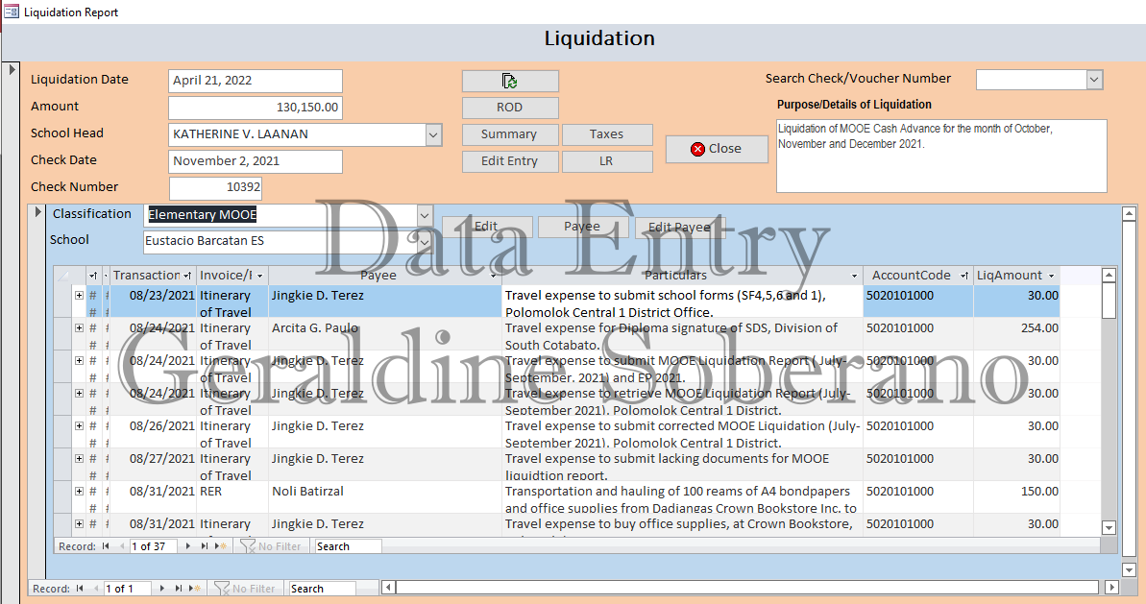The height and width of the screenshot is (604, 1146).
Task: Open LiqAmount column filter arrow
Action: [1052, 276]
